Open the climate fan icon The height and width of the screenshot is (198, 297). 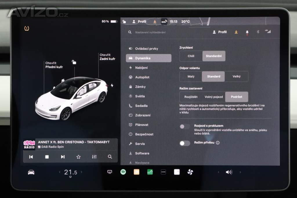point(190,172)
